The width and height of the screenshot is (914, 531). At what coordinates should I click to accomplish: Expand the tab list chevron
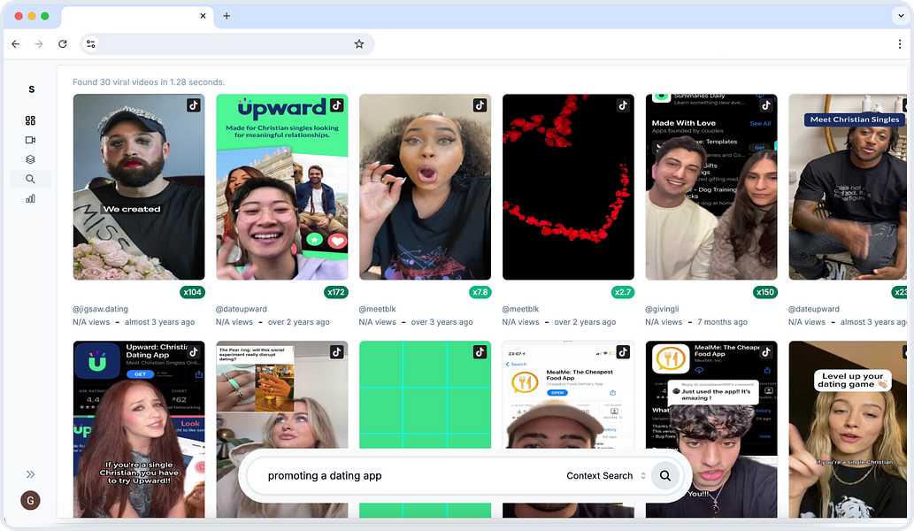901,16
